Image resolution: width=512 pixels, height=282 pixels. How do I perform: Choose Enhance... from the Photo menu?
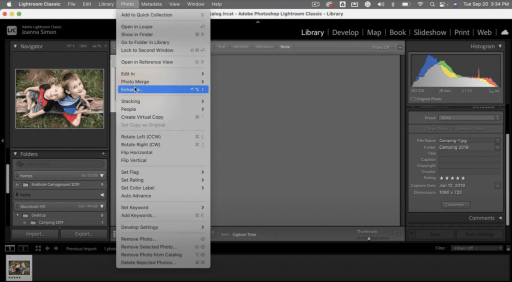(x=163, y=89)
